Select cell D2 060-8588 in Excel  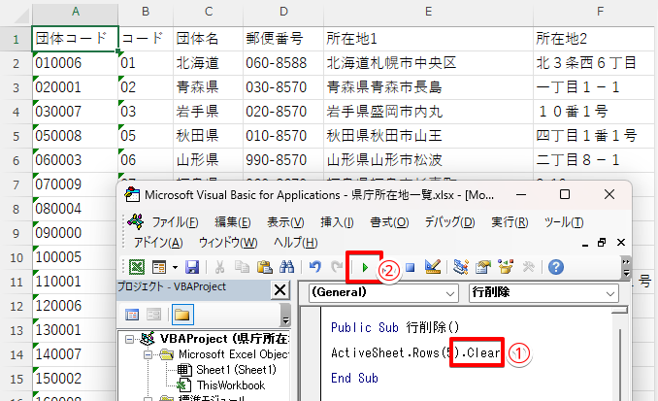coord(282,63)
